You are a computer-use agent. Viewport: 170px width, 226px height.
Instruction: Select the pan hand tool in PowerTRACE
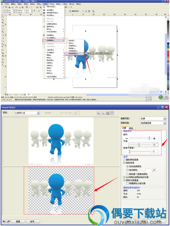point(112,113)
